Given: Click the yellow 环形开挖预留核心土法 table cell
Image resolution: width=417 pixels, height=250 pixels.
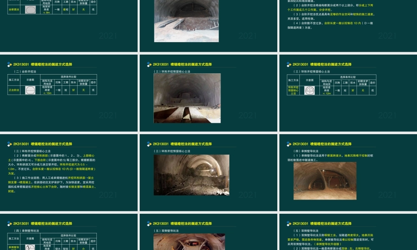Looking at the screenshot, I should 294,90.
